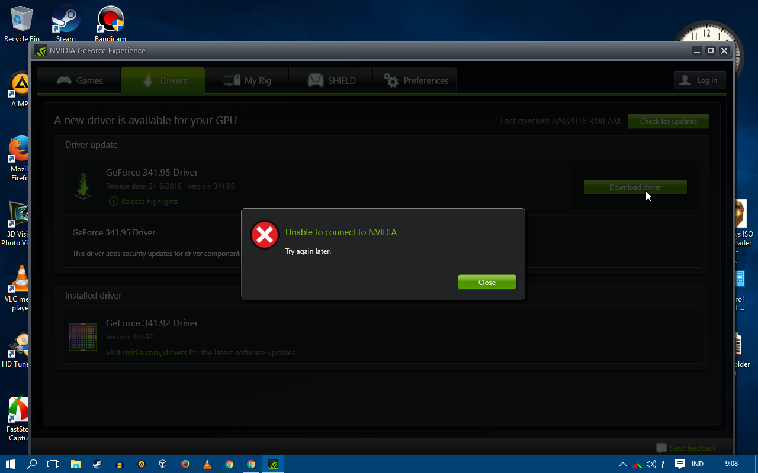The height and width of the screenshot is (473, 758).
Task: Maximize the GeForce Experience window
Action: [x=711, y=51]
